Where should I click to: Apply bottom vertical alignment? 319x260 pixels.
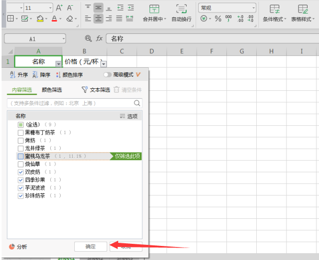(109, 8)
